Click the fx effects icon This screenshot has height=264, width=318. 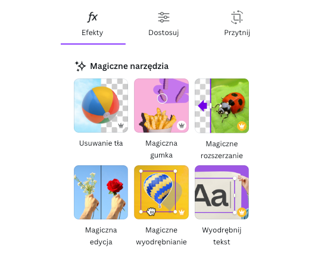tap(93, 17)
